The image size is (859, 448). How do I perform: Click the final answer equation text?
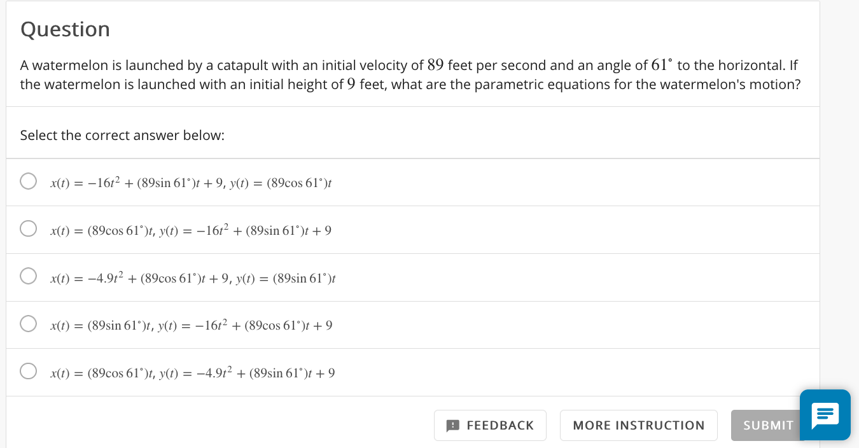pyautogui.click(x=192, y=373)
